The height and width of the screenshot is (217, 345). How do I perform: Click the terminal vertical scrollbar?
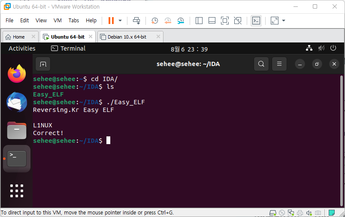click(342, 141)
